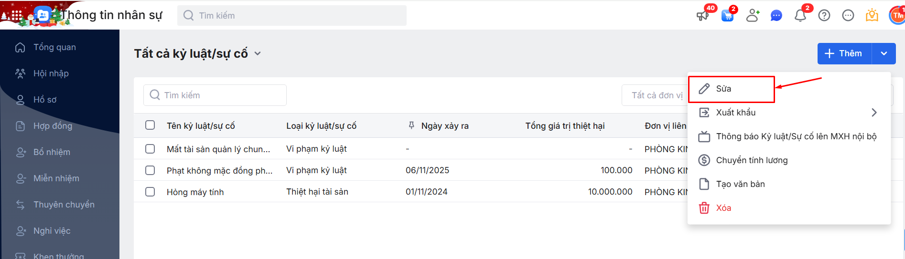Tick the select-all header checkbox
The image size is (905, 259).
150,125
